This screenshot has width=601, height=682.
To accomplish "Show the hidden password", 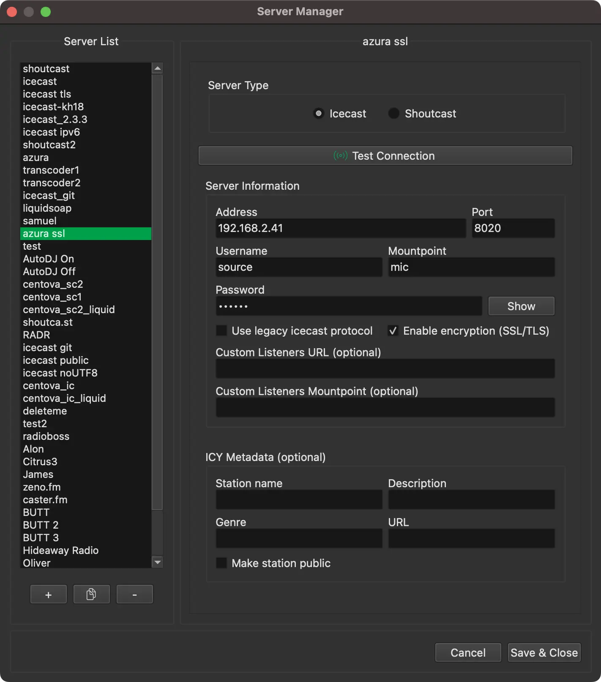I will tap(521, 306).
